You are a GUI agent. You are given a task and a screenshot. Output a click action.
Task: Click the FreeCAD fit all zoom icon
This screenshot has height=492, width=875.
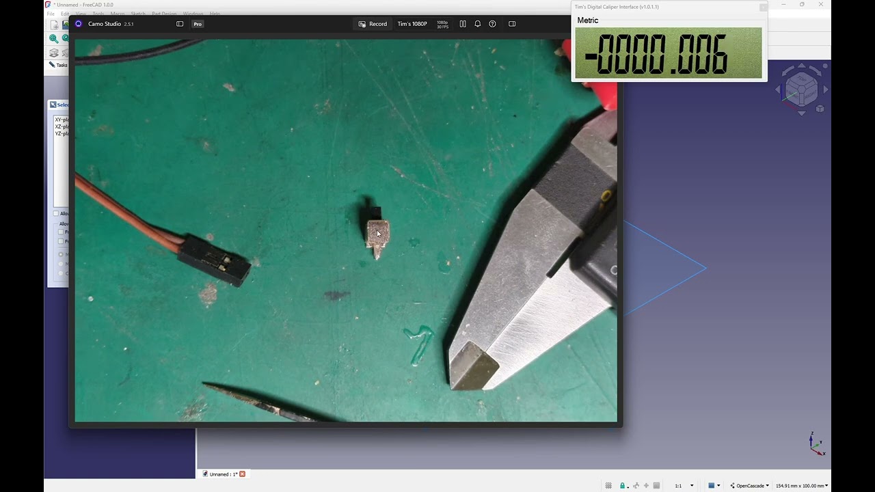point(53,38)
